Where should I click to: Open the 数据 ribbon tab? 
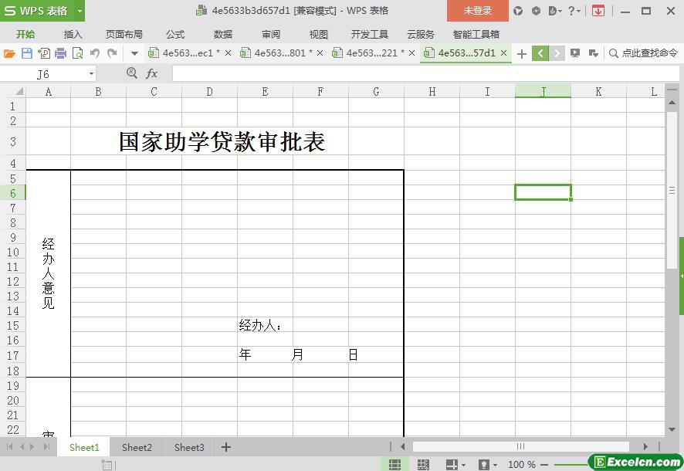coord(223,35)
